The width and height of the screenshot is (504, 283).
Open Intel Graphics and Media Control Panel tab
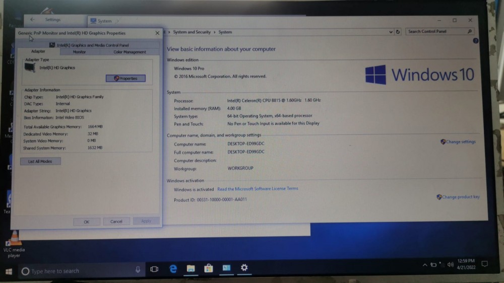(x=89, y=45)
